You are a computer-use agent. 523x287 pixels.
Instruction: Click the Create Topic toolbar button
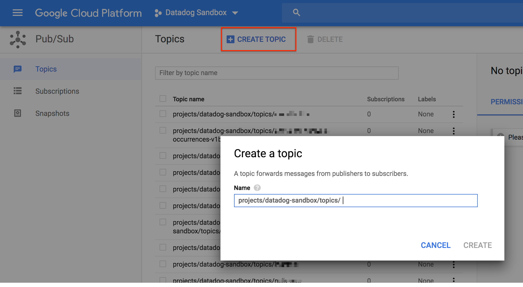[258, 39]
